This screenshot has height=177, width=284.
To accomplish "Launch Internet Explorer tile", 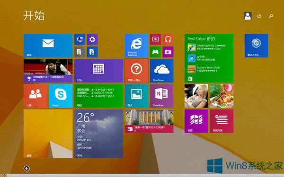I will (x=136, y=46).
